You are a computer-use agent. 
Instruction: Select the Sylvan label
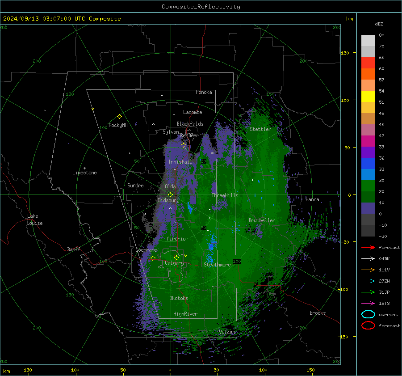[x=171, y=132]
